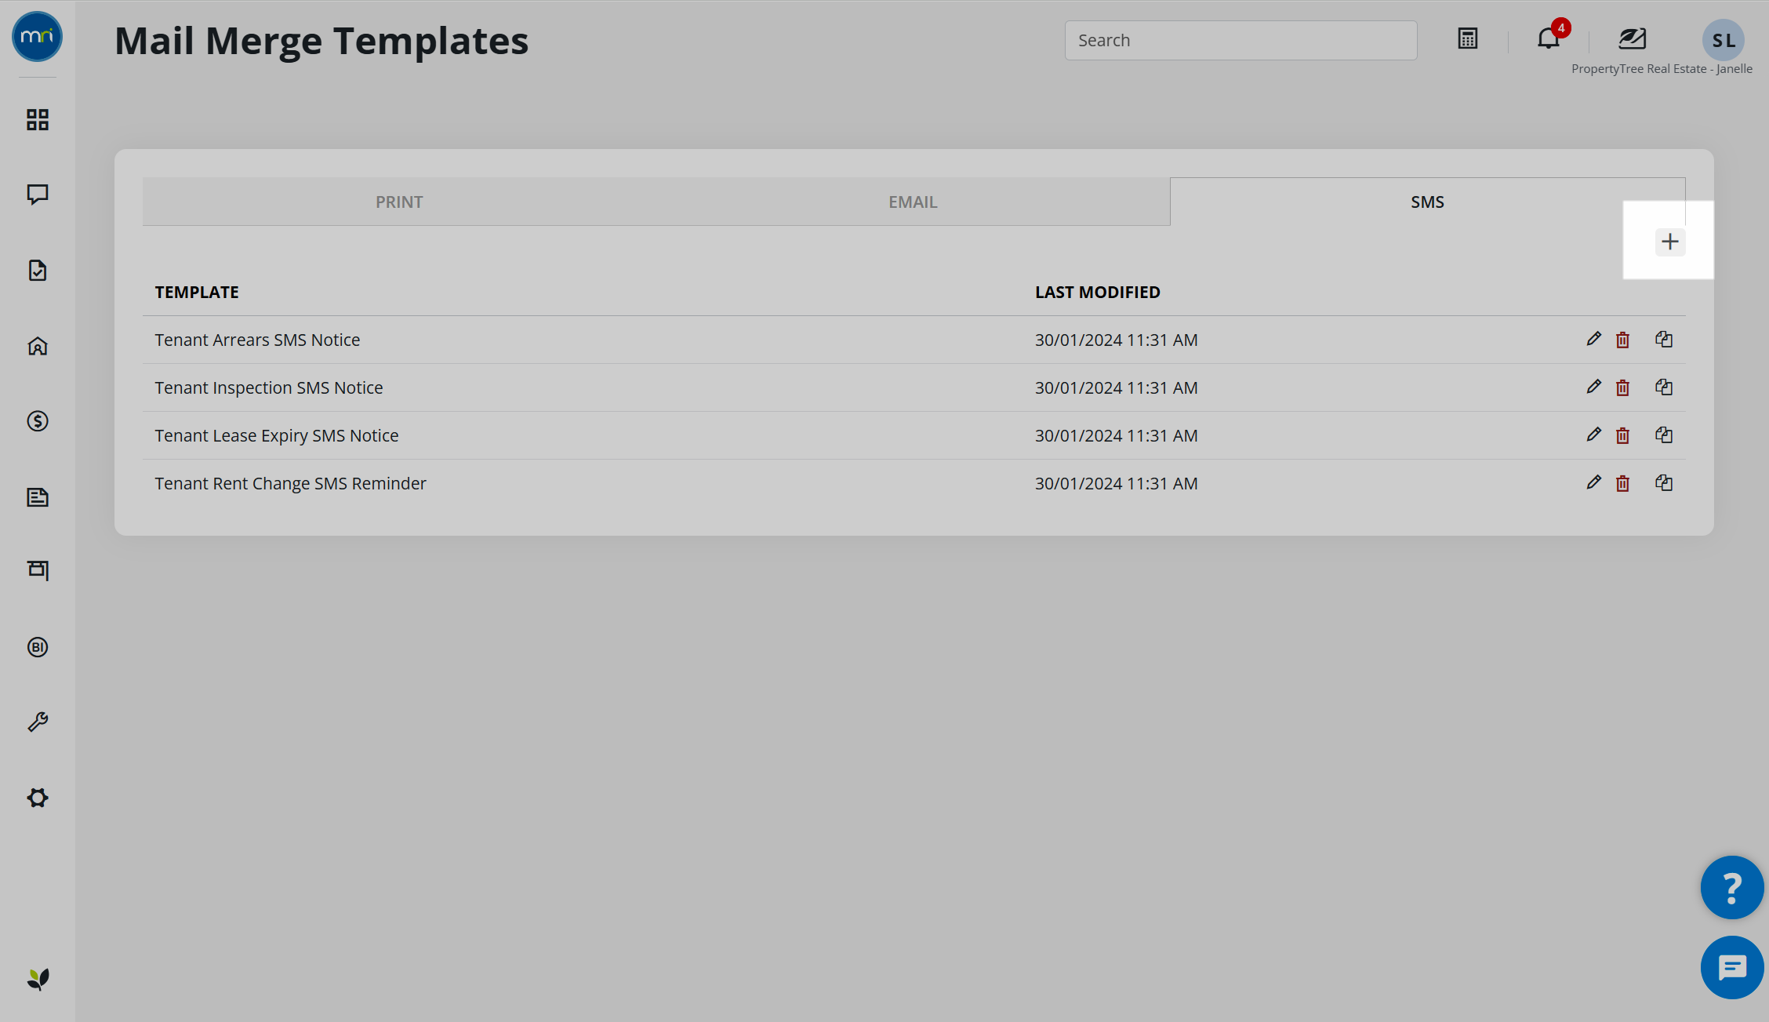
Task: Edit Tenant Rent Change SMS Reminder
Action: click(1593, 482)
